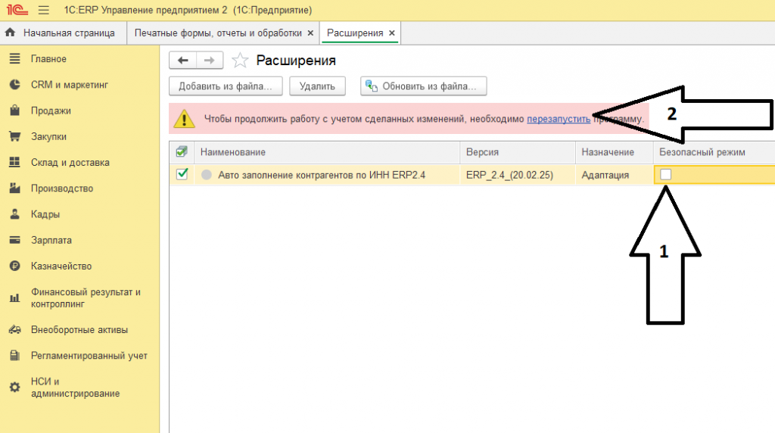Viewport: 775px width, 433px height.
Task: Open the Производство section
Action: 62,188
